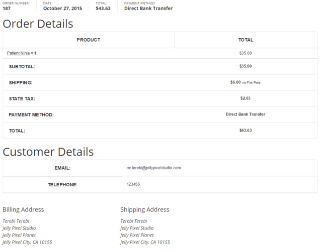Click the Order Details heading

pyautogui.click(x=38, y=24)
